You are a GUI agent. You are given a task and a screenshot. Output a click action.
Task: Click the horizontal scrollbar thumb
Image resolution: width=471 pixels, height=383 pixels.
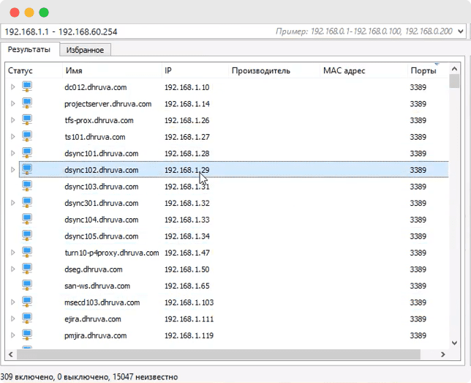coord(219,354)
